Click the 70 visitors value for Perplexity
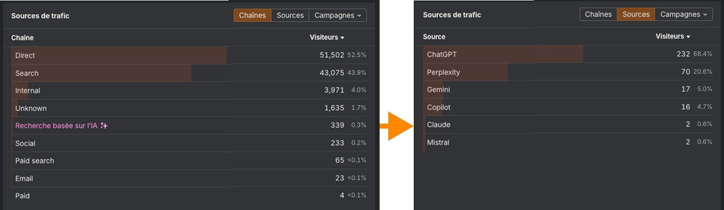The height and width of the screenshot is (210, 724). [x=686, y=72]
